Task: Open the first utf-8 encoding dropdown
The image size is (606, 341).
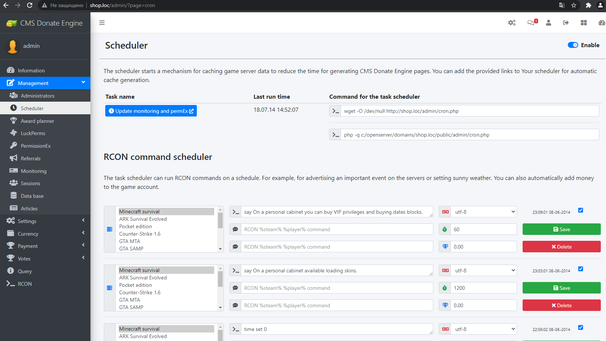Action: [x=483, y=212]
